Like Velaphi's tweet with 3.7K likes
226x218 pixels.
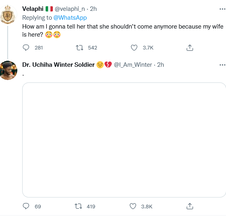pos(134,48)
